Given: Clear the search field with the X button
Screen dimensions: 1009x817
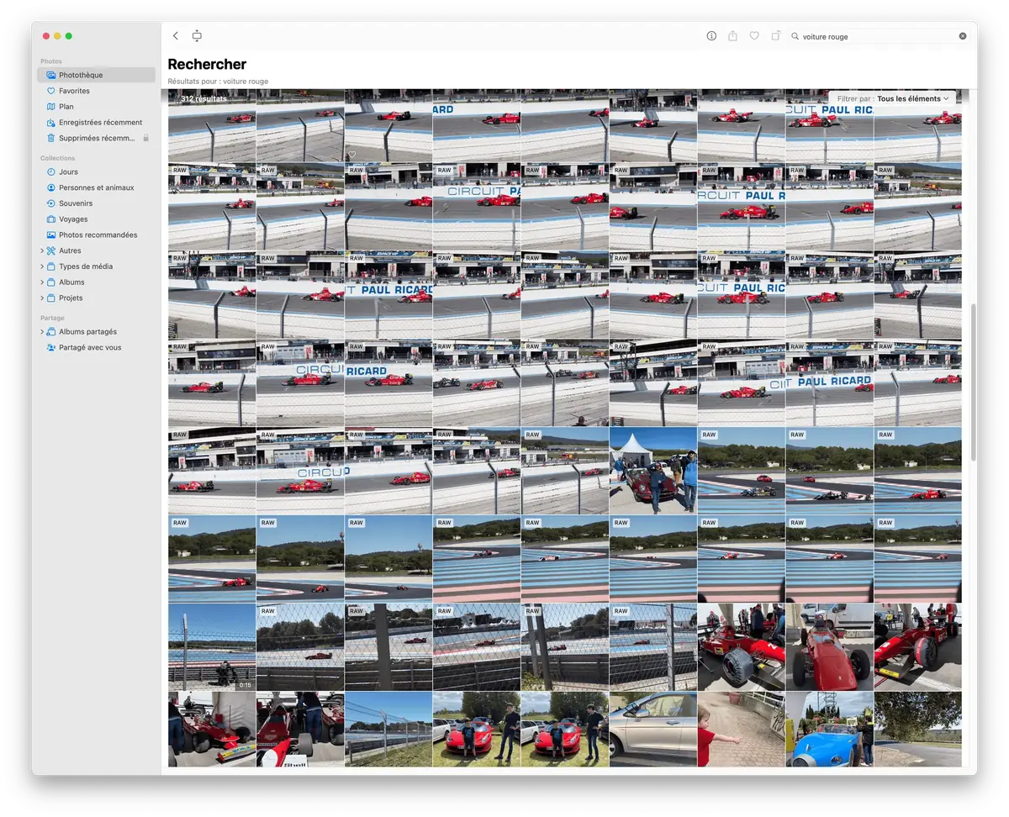Looking at the screenshot, I should click(963, 36).
